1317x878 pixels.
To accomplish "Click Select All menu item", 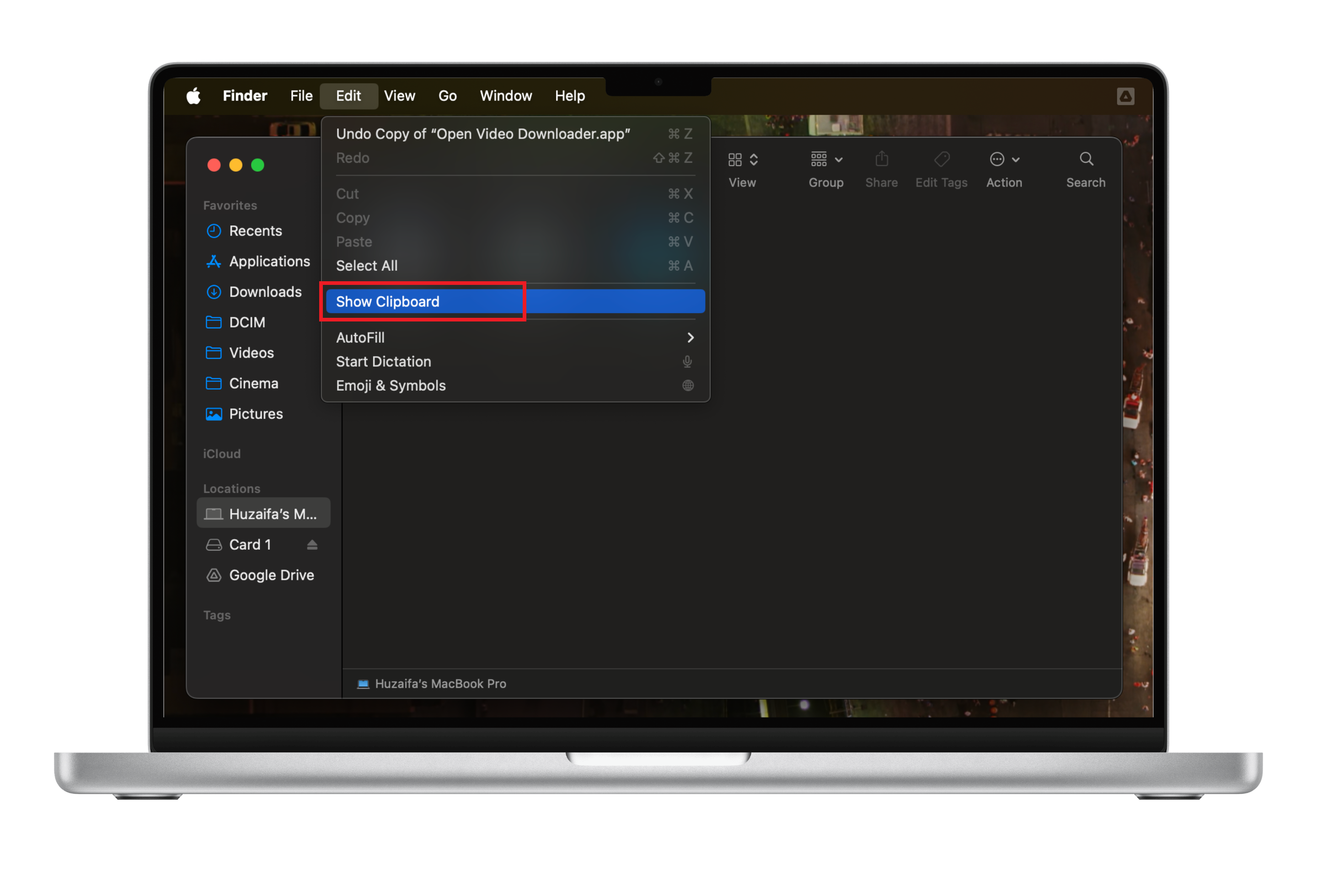I will (367, 266).
